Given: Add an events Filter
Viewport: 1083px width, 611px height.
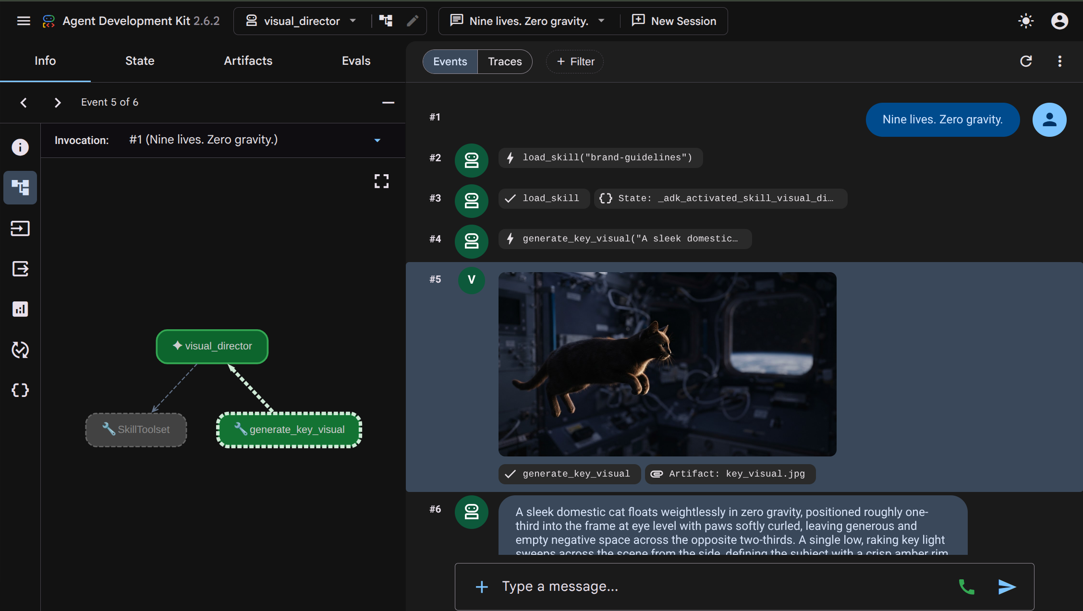Looking at the screenshot, I should point(575,61).
